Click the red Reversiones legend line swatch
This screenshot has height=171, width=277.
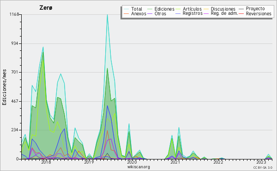pyautogui.click(x=241, y=13)
